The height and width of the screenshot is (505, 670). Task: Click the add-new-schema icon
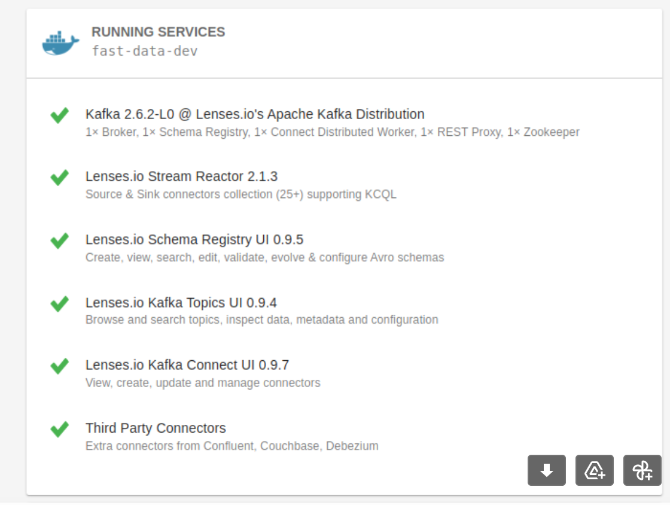(x=594, y=470)
